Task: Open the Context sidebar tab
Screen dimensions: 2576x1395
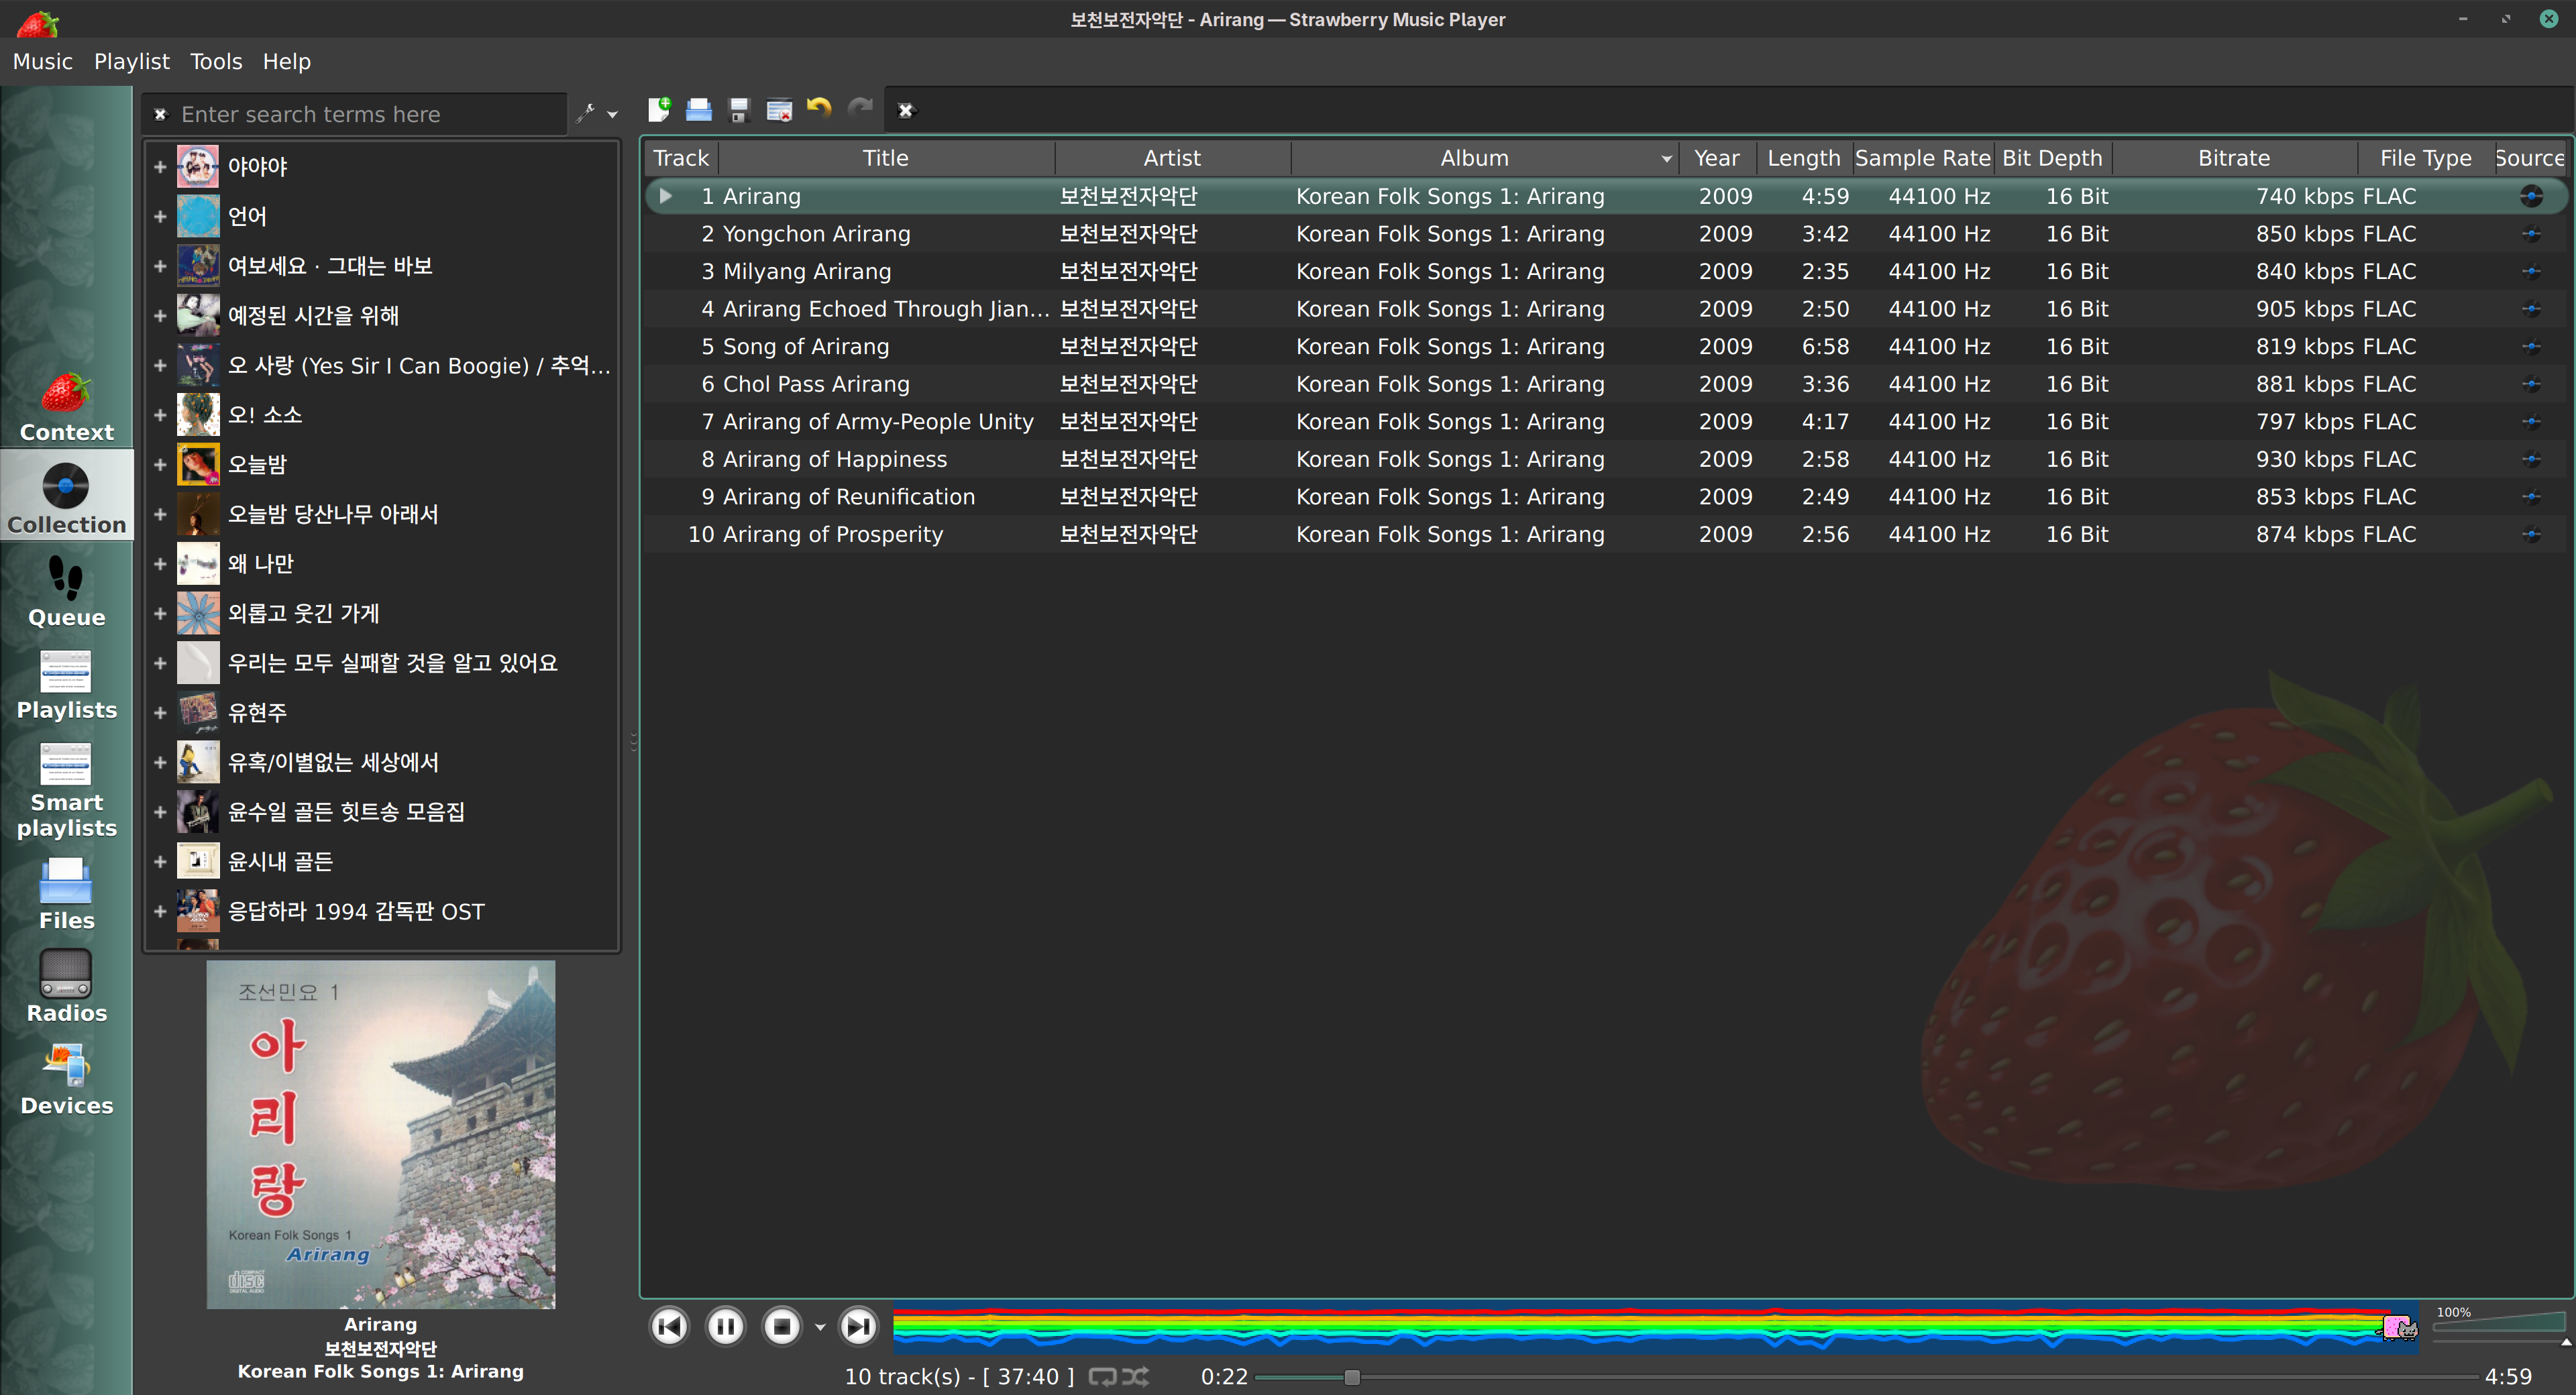Action: [66, 406]
